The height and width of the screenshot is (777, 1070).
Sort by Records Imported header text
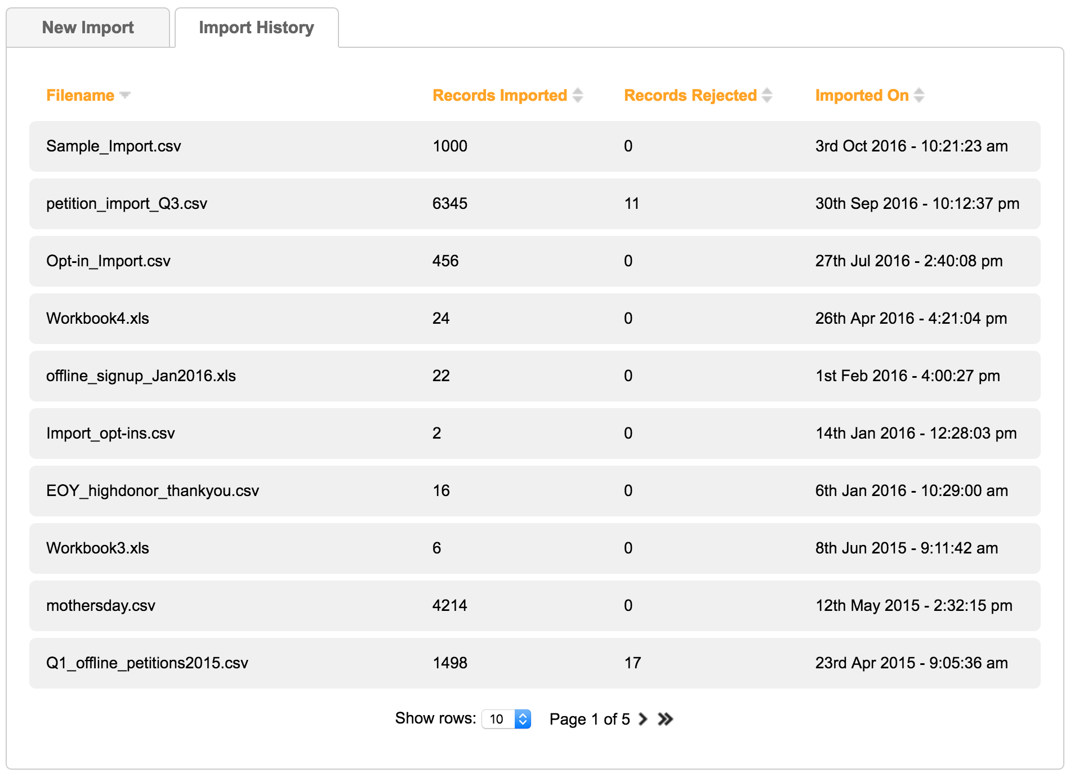(500, 96)
